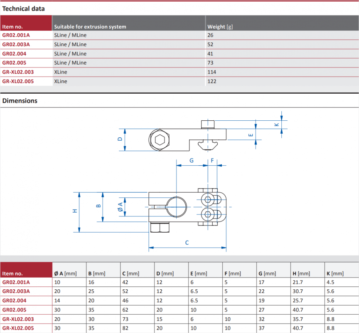This screenshot has width=359, height=333.
Task: Click the 'E [mm]' column header
Action: (199, 273)
